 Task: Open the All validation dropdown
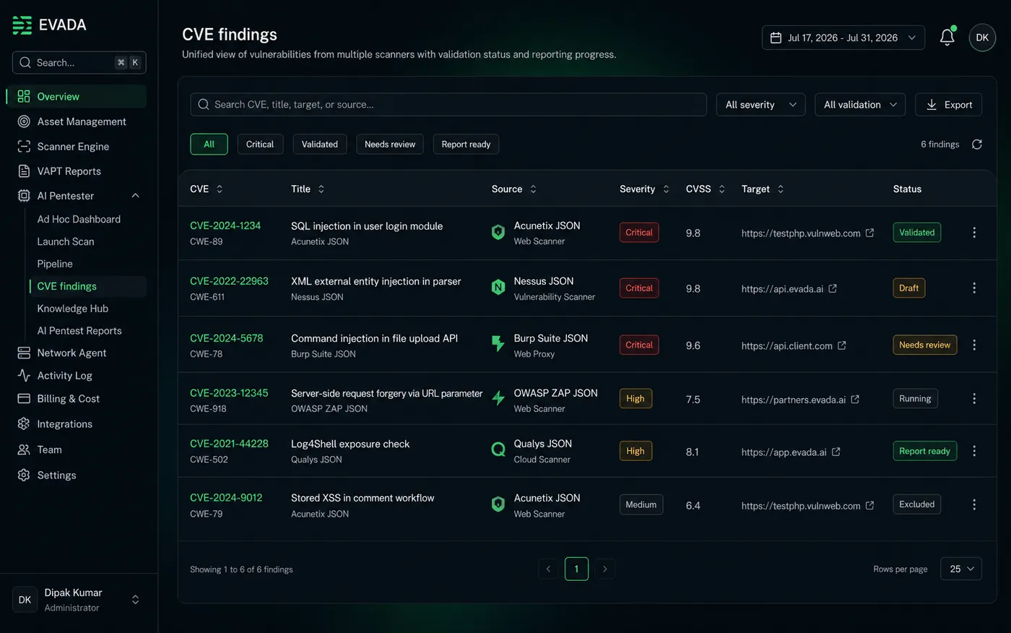pos(860,105)
